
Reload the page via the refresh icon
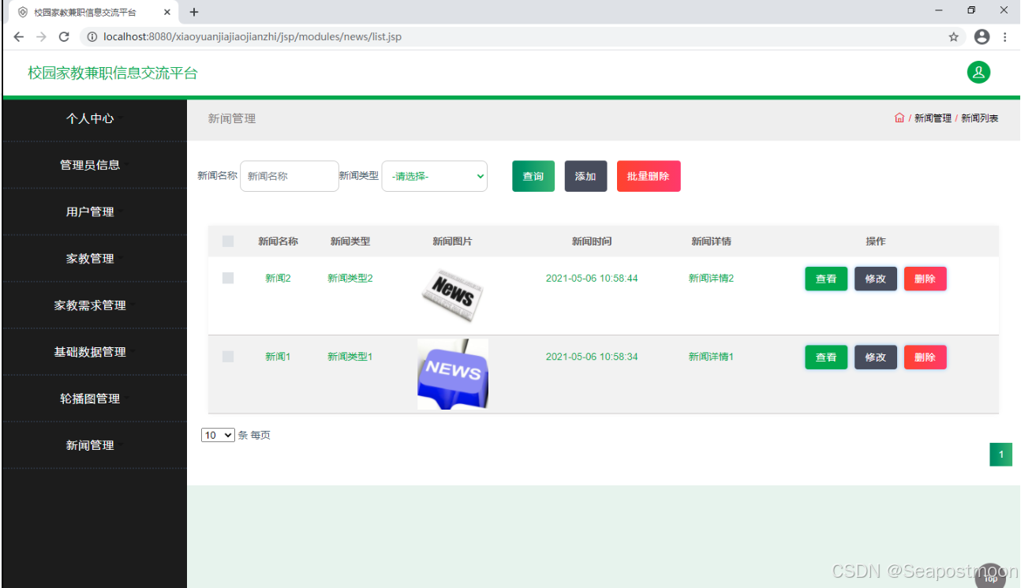click(x=63, y=36)
